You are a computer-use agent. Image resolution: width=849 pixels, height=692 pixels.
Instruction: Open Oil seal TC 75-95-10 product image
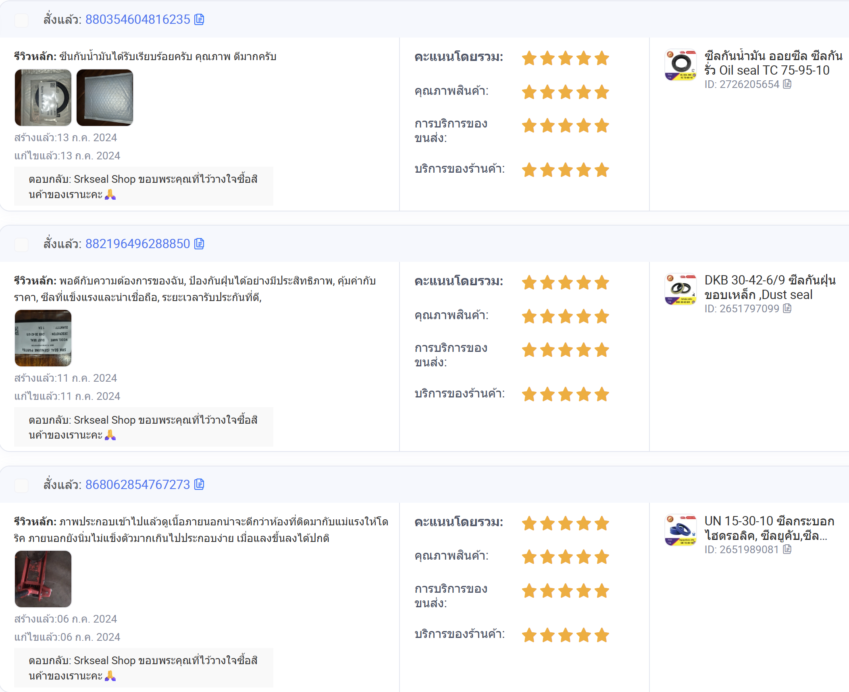coord(681,65)
